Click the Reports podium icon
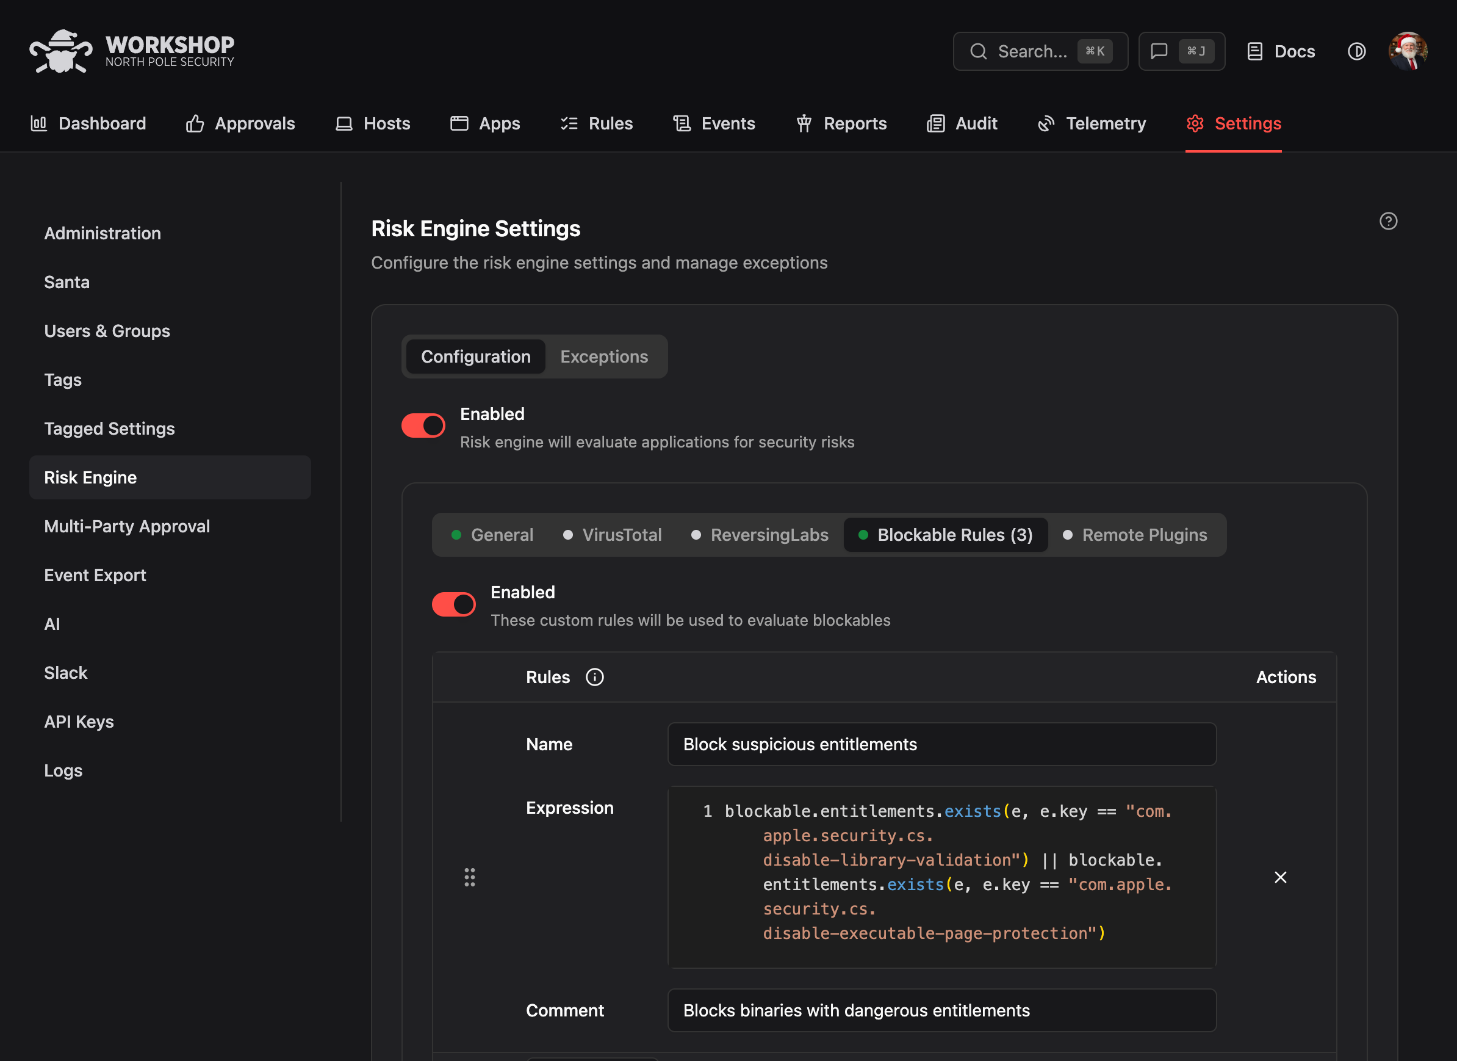 point(804,123)
